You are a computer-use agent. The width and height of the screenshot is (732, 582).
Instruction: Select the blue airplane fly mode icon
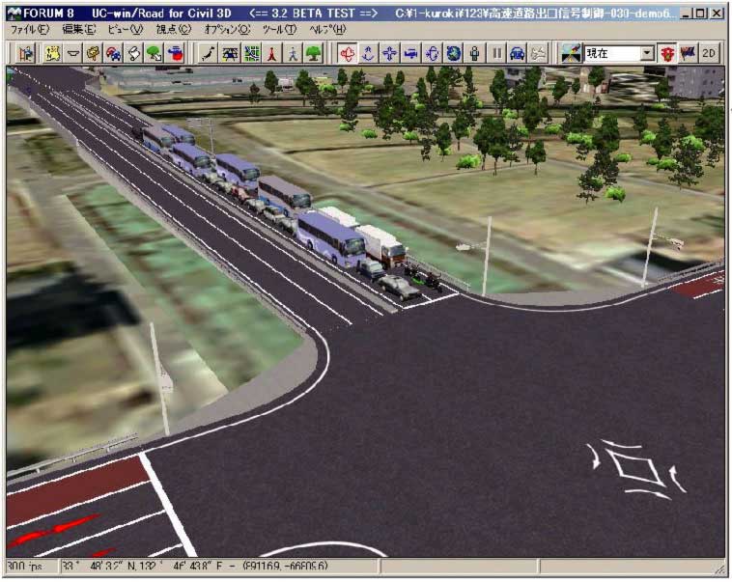tap(410, 54)
